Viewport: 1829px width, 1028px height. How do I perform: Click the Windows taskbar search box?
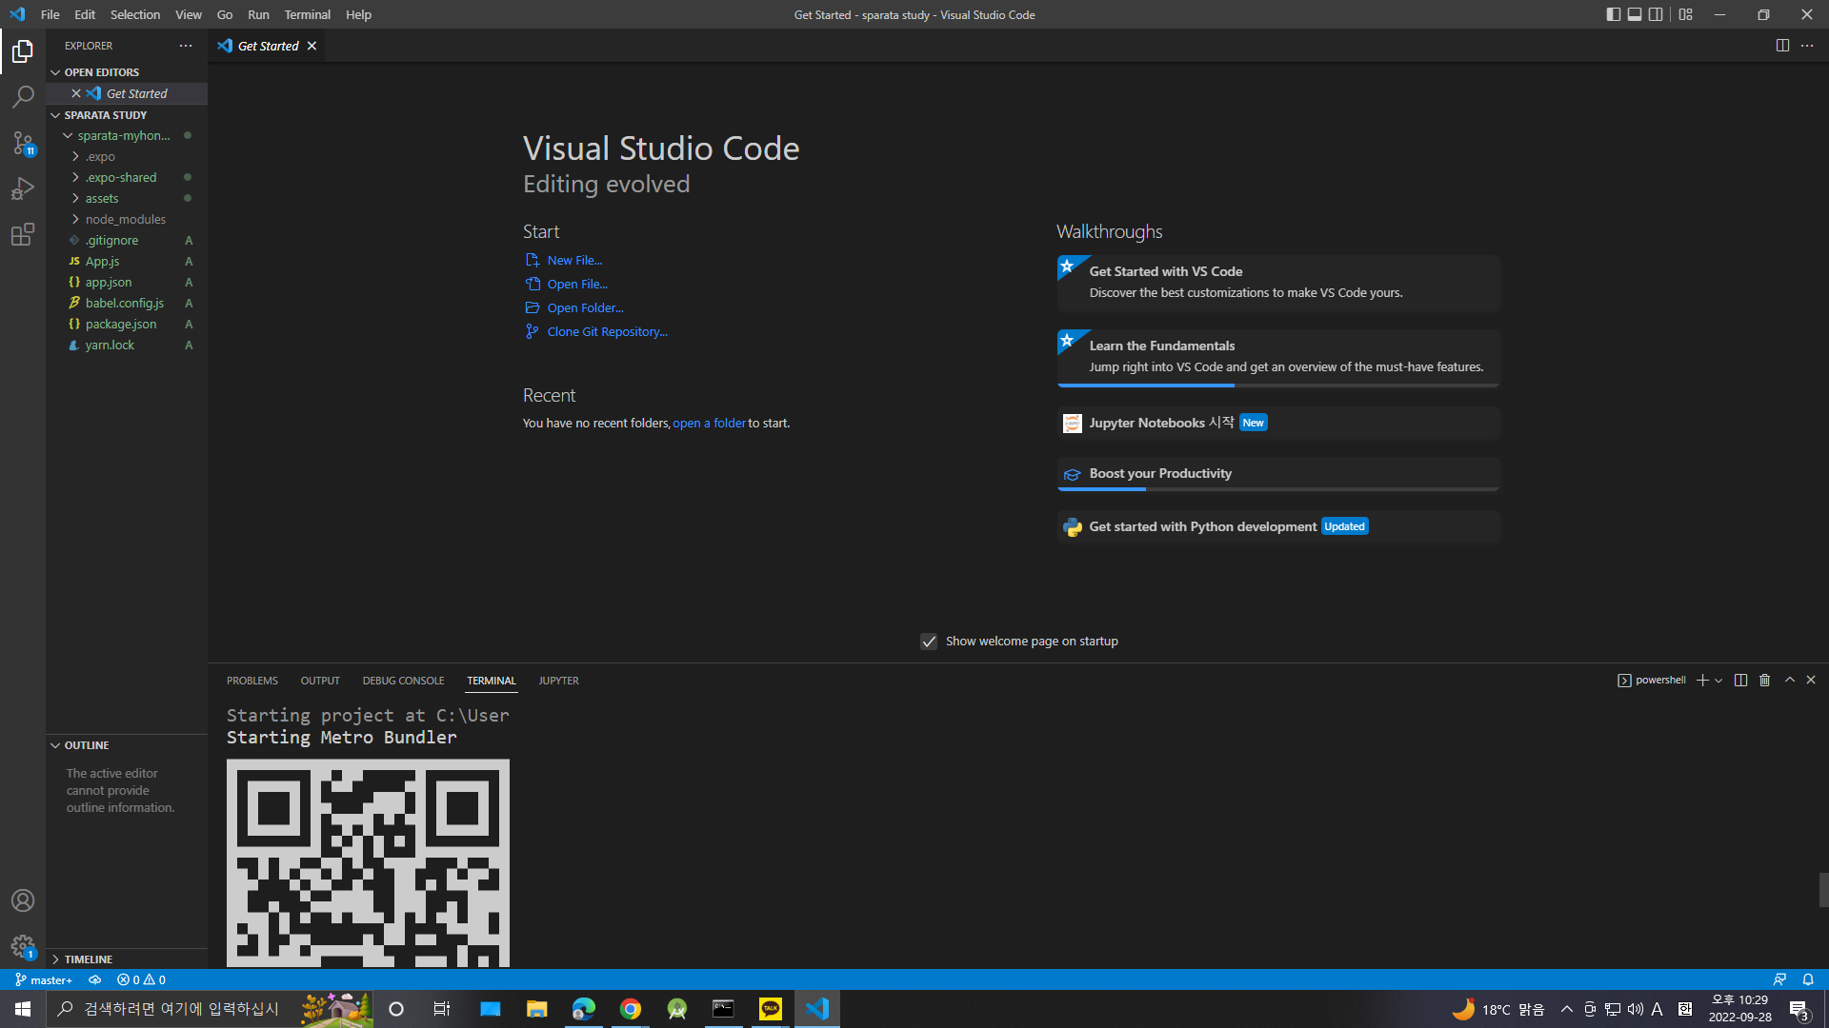point(210,1009)
